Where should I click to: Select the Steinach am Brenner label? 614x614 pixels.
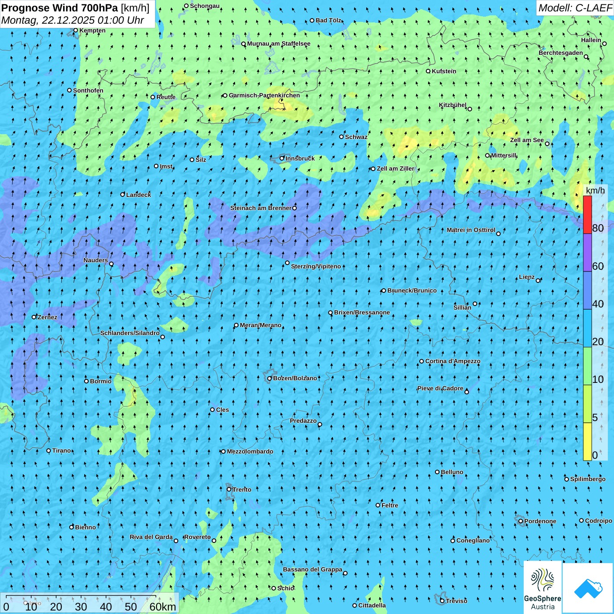pos(261,208)
